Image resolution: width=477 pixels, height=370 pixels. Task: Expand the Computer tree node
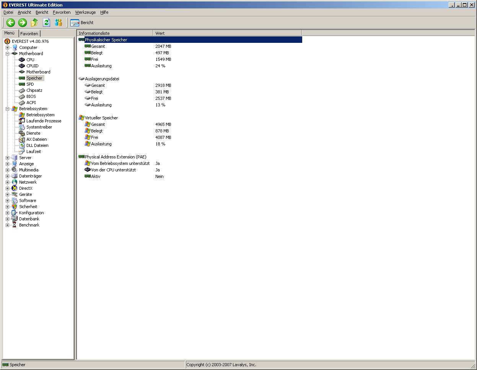coord(7,47)
